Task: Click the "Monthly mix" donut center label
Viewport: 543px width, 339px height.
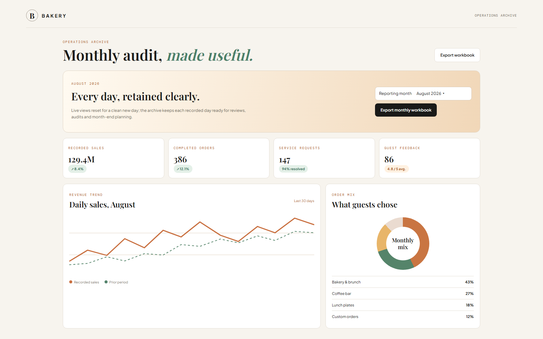Action: tap(403, 244)
